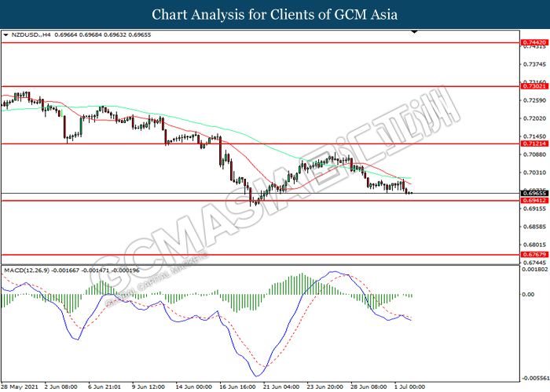
Task: Click the MACD(12,26,9) indicator label
Action: pyautogui.click(x=27, y=270)
